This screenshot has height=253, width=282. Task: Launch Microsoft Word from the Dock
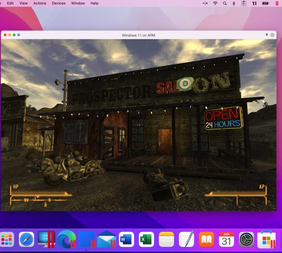click(x=126, y=240)
